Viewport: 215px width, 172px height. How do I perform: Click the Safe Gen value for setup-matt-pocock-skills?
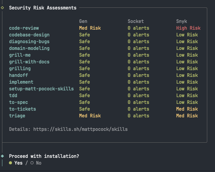(85, 89)
